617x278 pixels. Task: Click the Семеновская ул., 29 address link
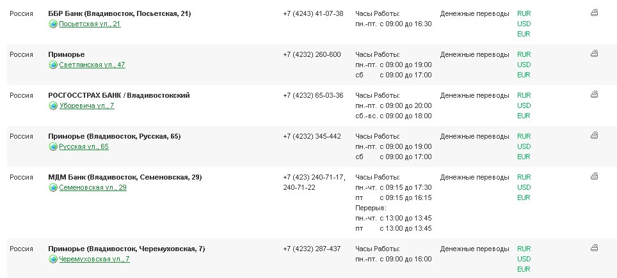[x=93, y=187]
